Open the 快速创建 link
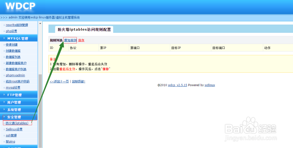The width and height of the screenshot is (293, 148). (x=12, y=45)
